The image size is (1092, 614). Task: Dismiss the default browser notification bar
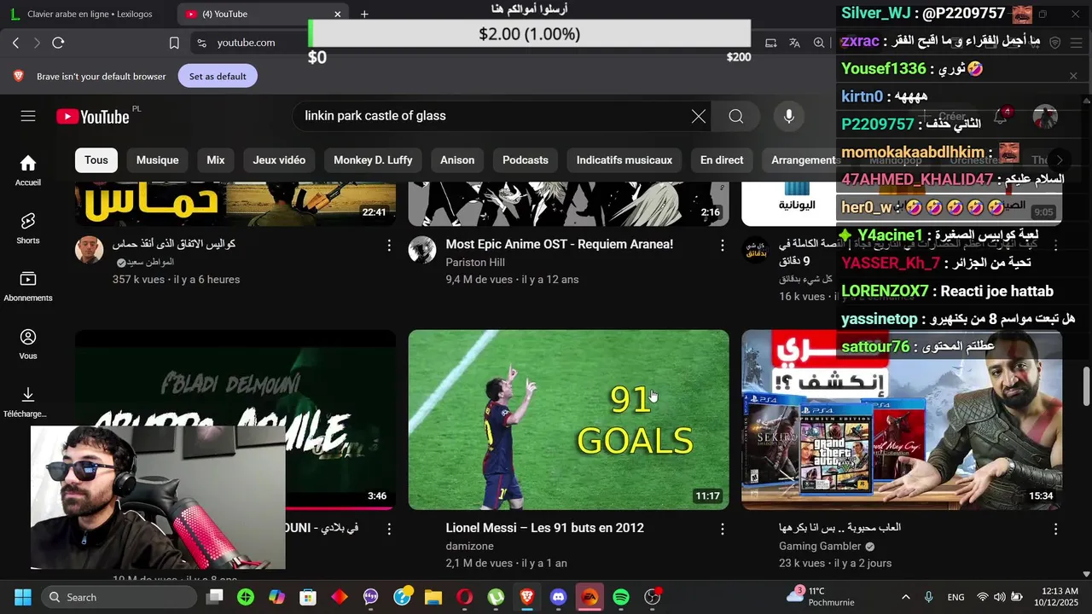click(1073, 76)
